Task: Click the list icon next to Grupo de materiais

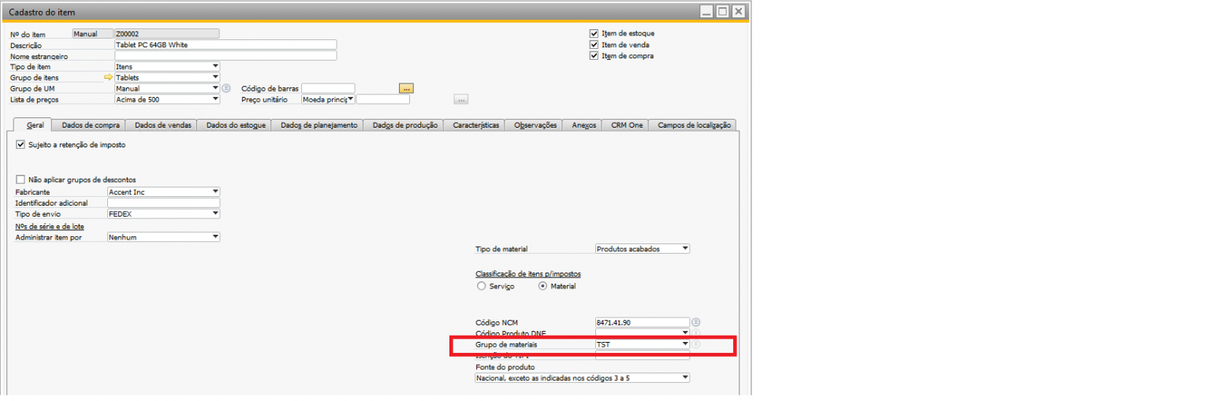Action: point(696,344)
